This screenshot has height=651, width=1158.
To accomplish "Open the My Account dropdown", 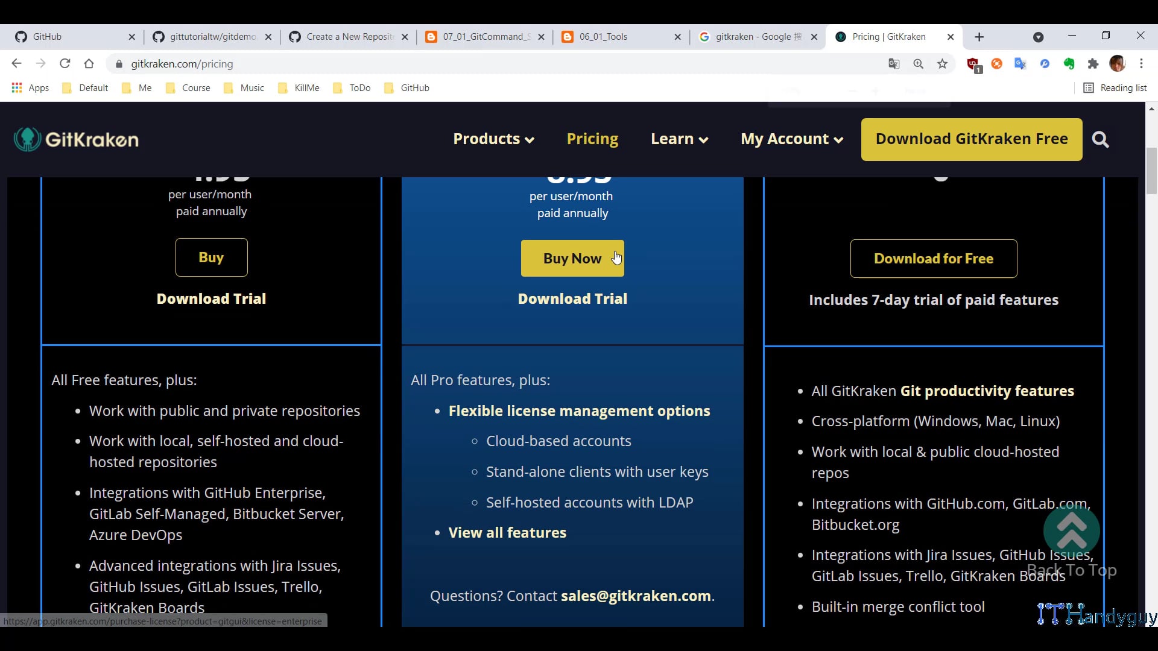I will coord(791,139).
